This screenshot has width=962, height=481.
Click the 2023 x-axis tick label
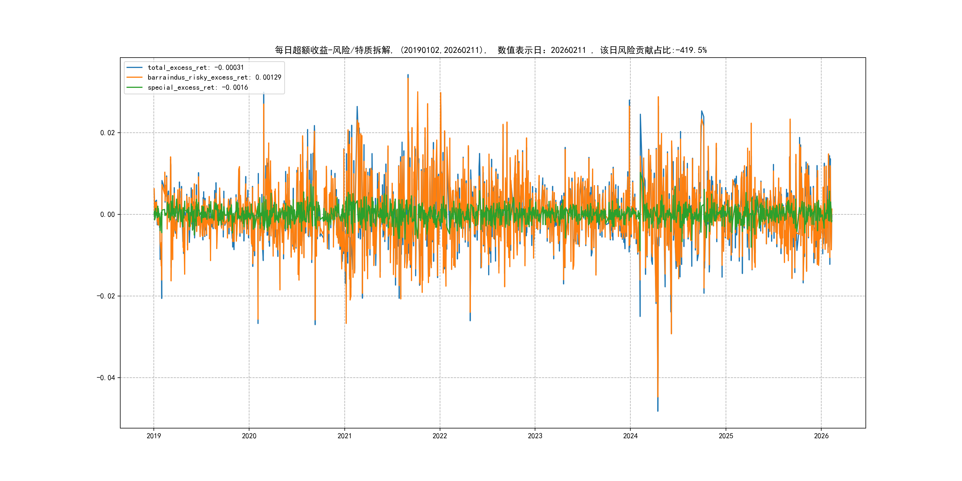[x=535, y=436]
